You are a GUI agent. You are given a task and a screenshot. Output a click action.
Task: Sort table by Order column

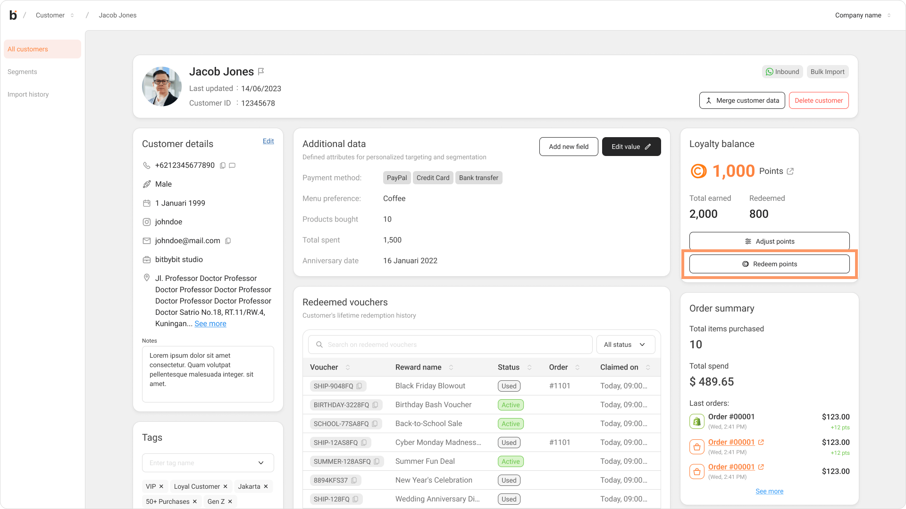point(578,367)
